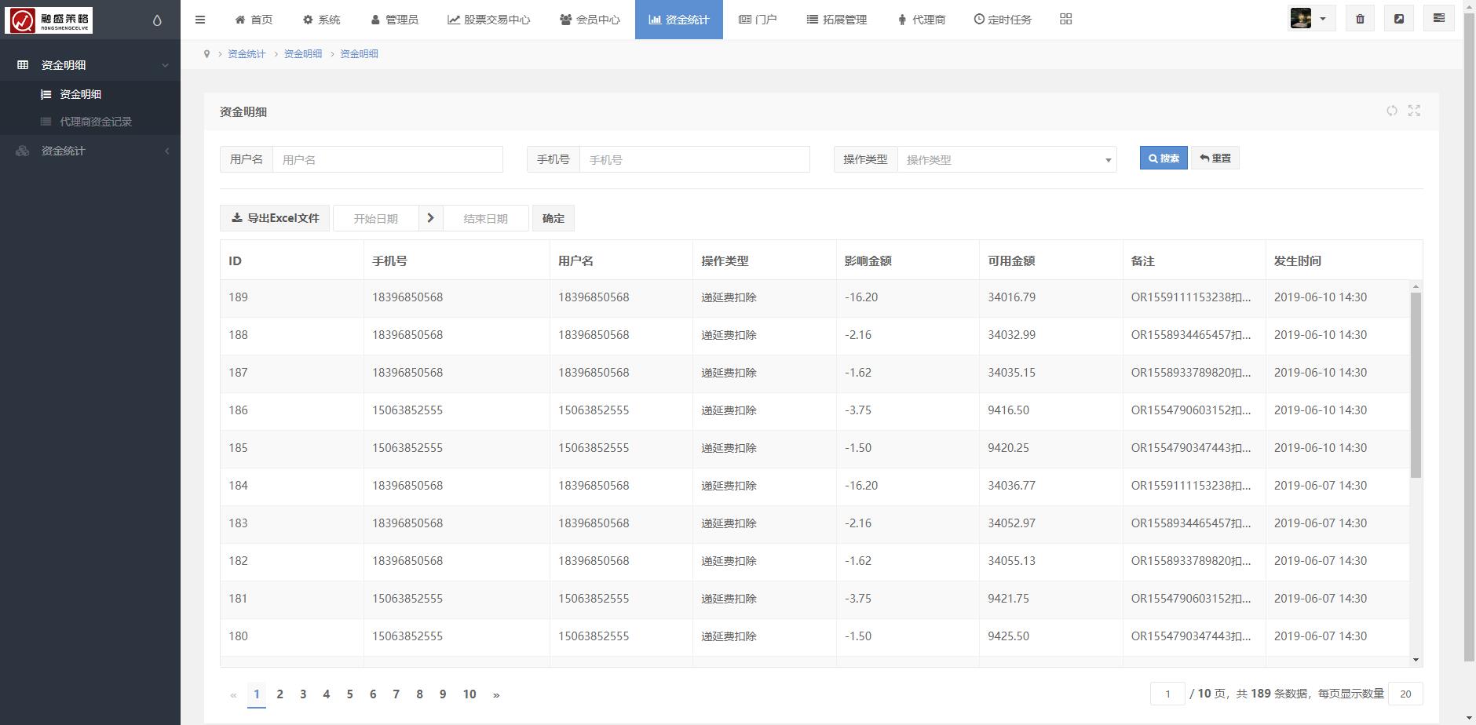The image size is (1476, 725).
Task: Click the 开始日期 date field
Action: 375,218
